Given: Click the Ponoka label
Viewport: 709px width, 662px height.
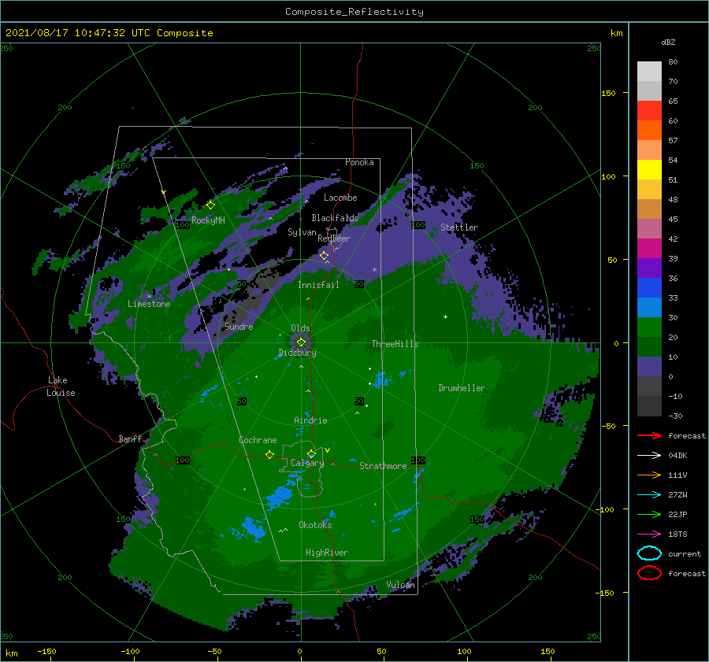Looking at the screenshot, I should click(x=359, y=162).
